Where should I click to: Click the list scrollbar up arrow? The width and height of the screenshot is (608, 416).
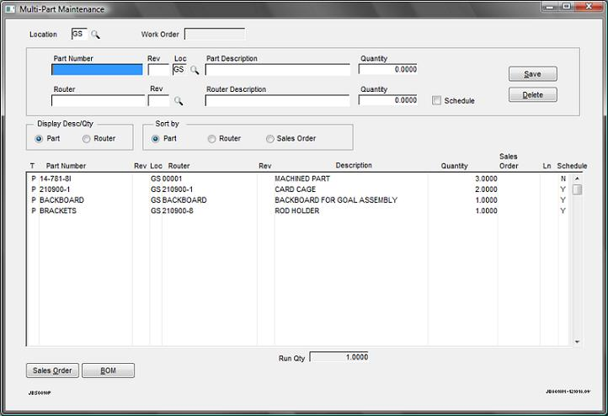pyautogui.click(x=577, y=179)
